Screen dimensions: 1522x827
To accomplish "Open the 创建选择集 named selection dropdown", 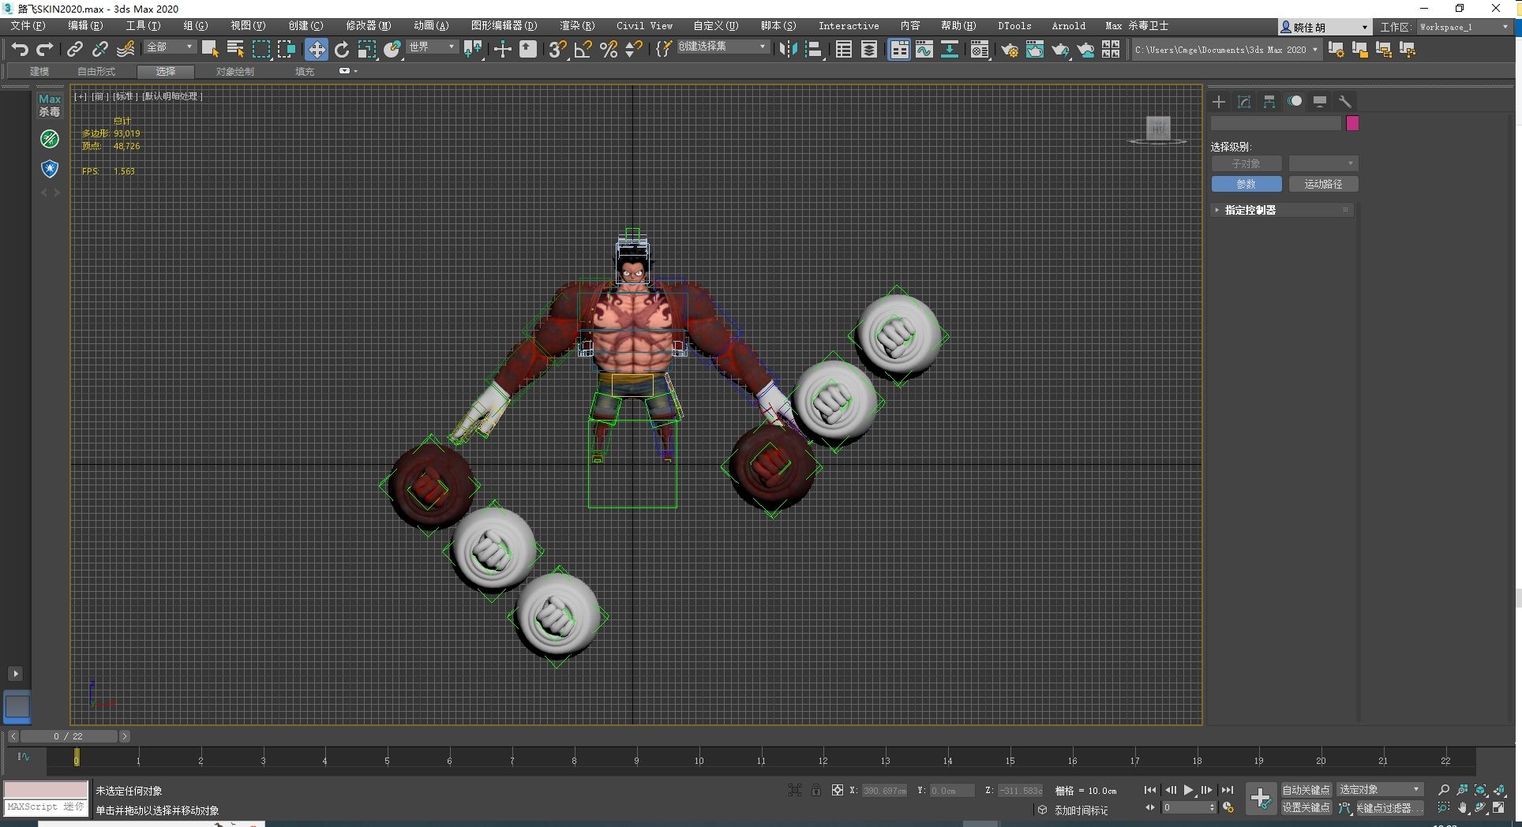I will point(722,47).
